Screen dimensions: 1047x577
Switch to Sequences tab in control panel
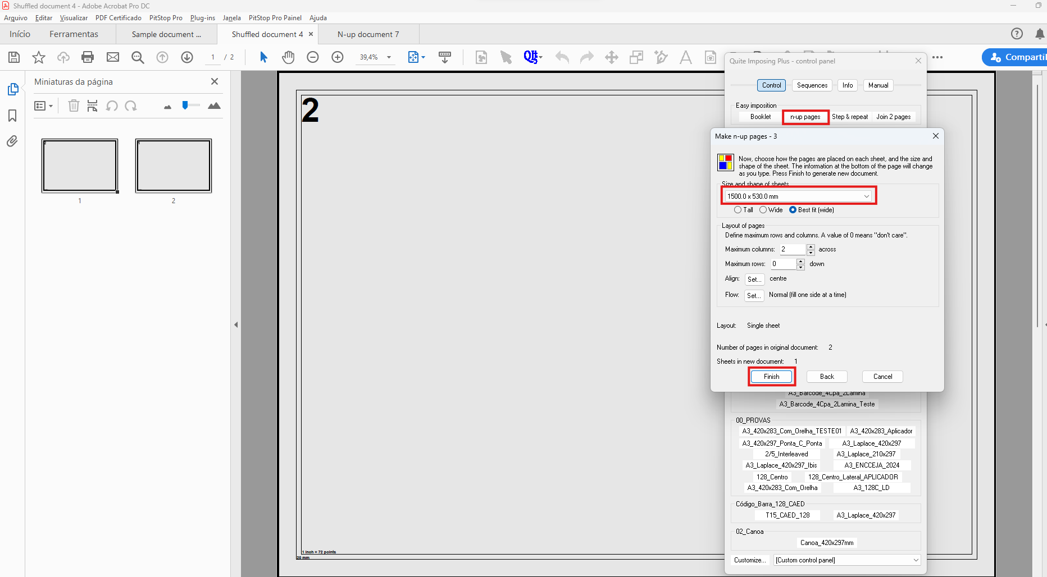812,85
